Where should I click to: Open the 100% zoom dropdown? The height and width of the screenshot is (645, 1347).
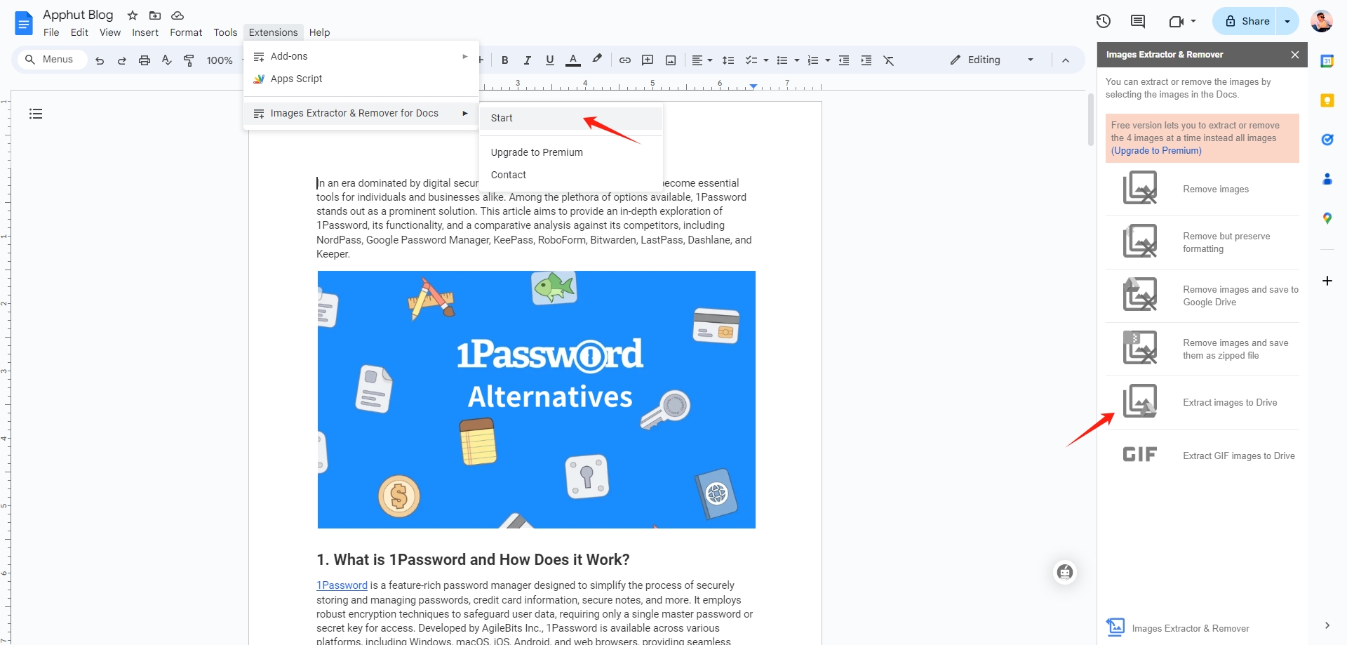[x=224, y=60]
